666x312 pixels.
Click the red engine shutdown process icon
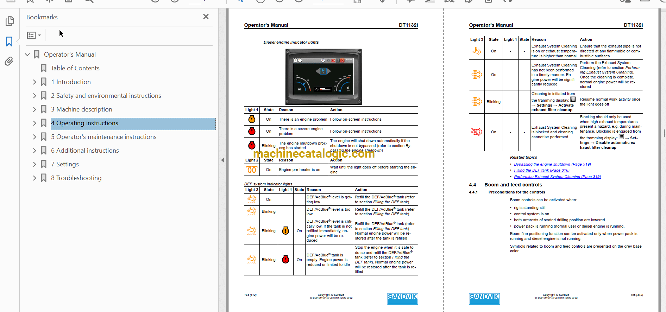[252, 145]
